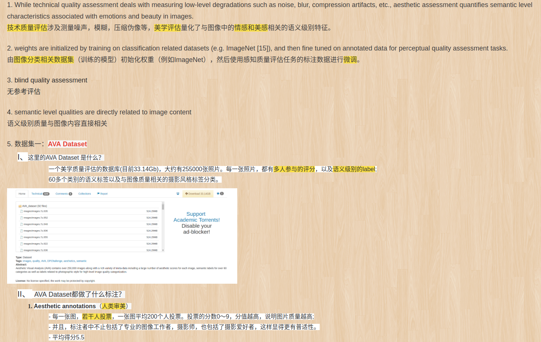Select the images/images.7z.052 file name
This screenshot has width=541, height=342.
tap(36, 218)
